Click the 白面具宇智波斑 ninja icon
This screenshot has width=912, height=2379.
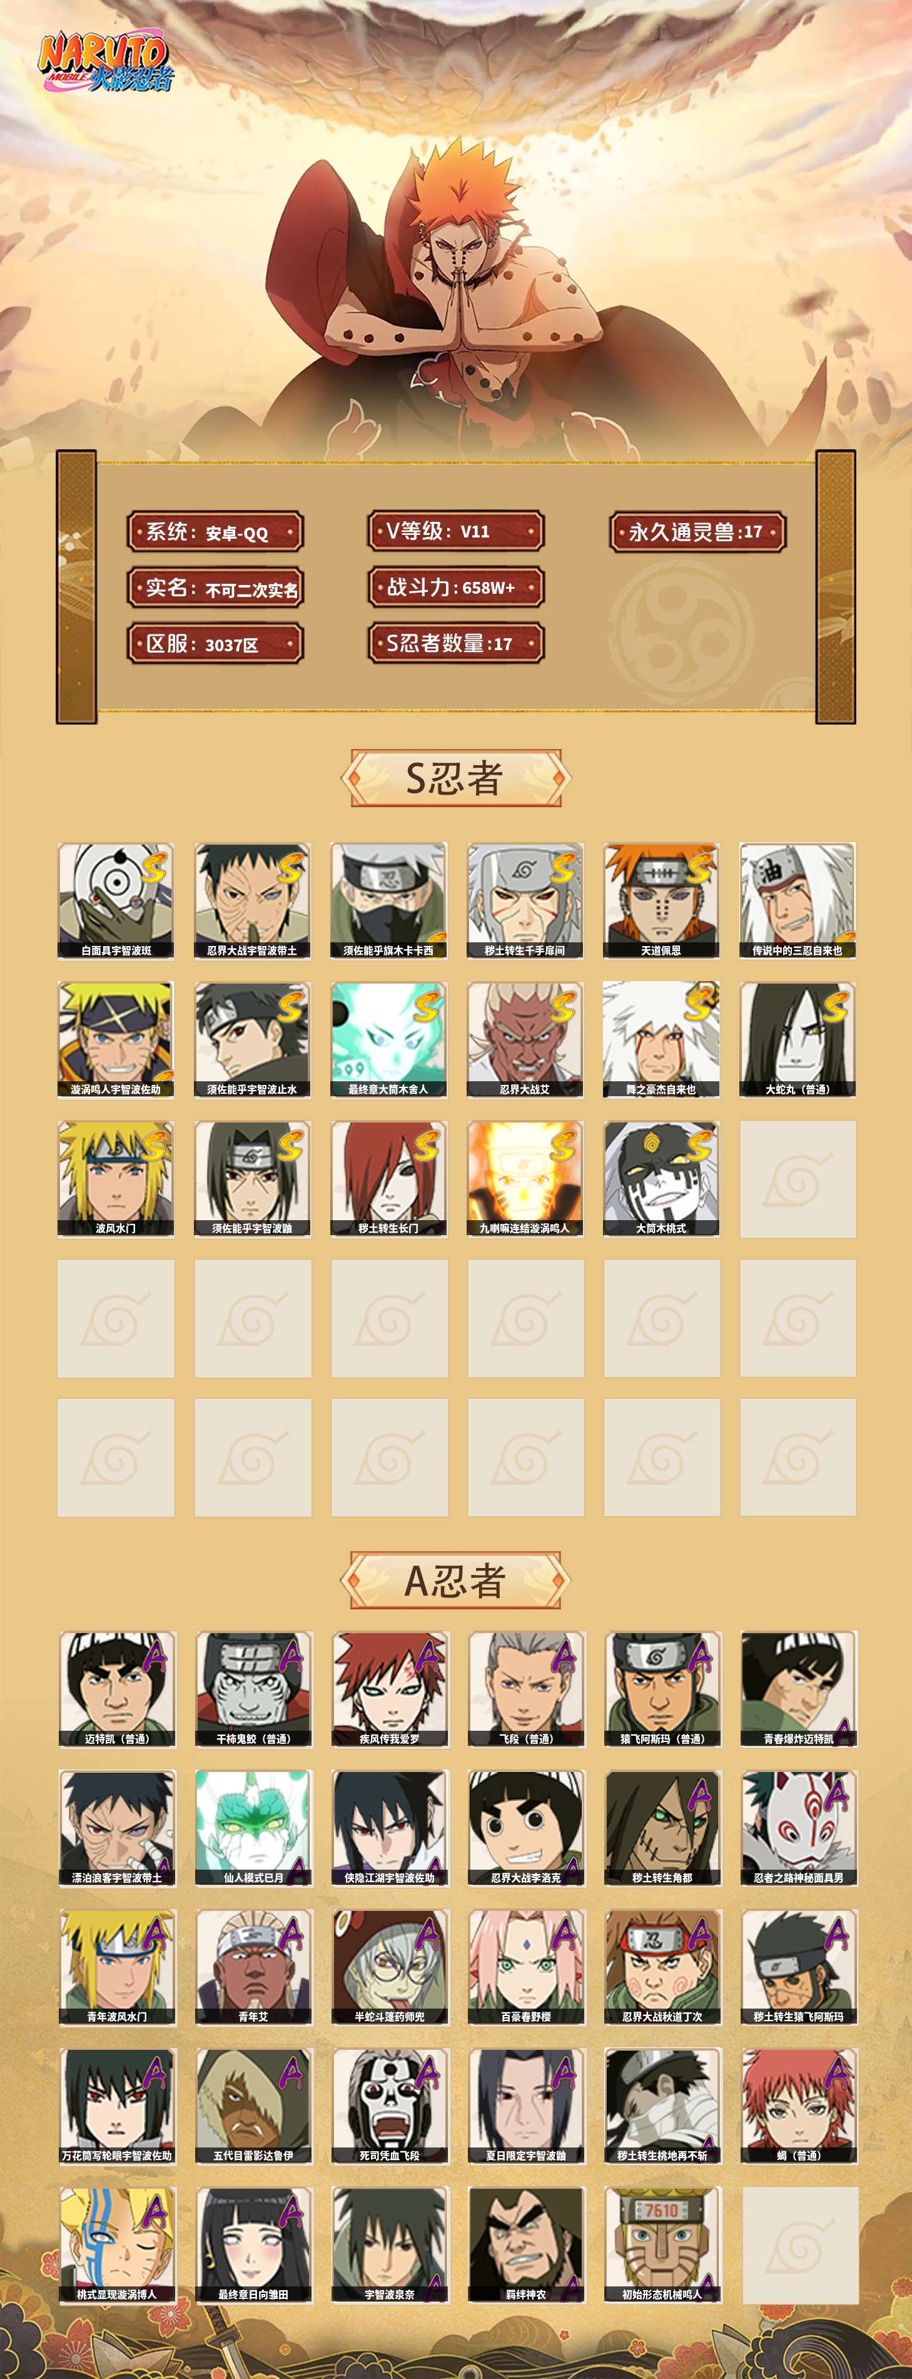[x=115, y=900]
